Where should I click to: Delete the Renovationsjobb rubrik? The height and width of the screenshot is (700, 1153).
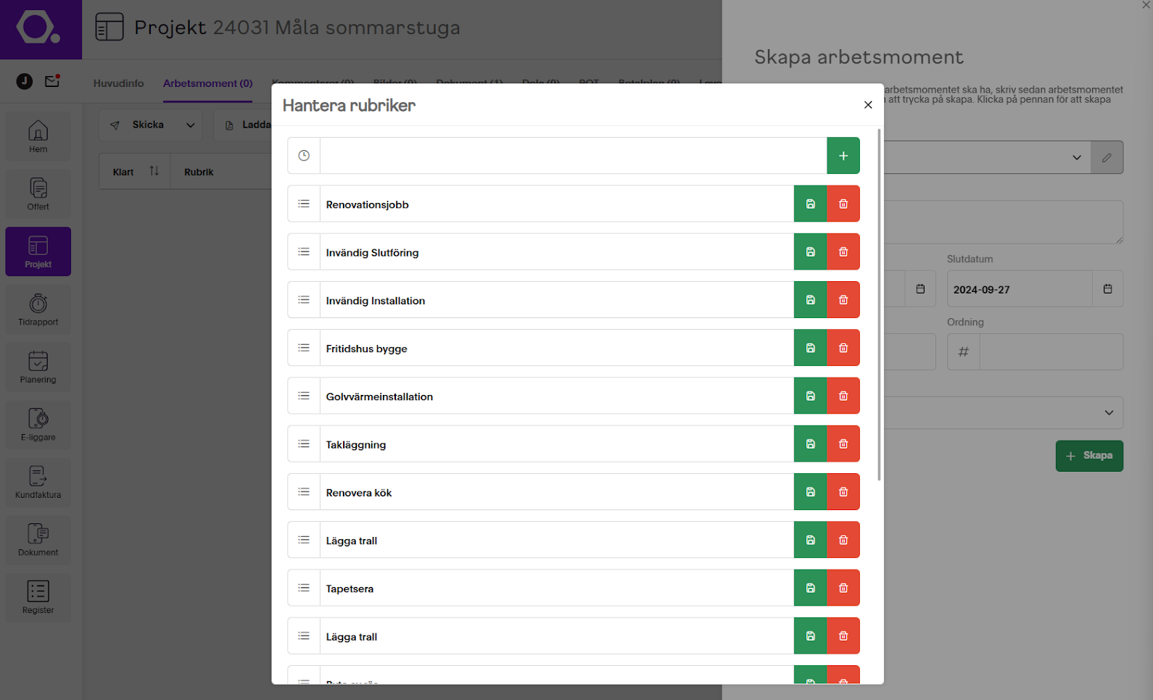pyautogui.click(x=843, y=204)
